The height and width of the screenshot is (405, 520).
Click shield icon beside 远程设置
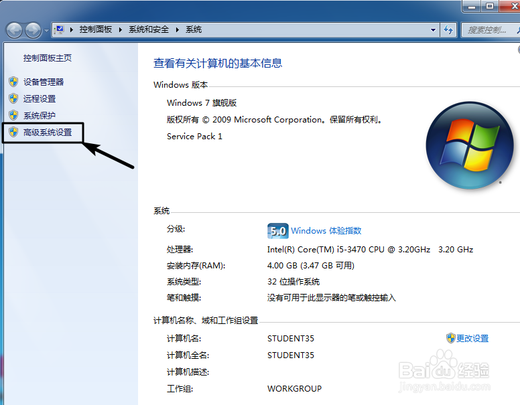(13, 98)
